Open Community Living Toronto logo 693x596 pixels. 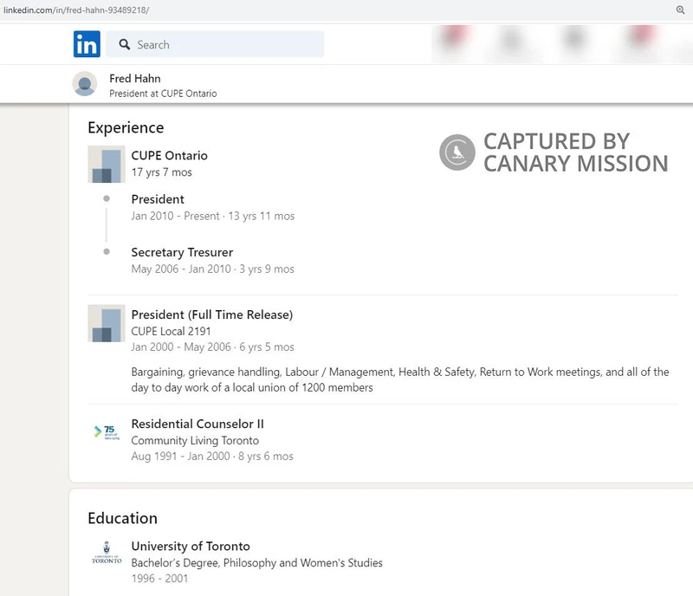pos(106,432)
